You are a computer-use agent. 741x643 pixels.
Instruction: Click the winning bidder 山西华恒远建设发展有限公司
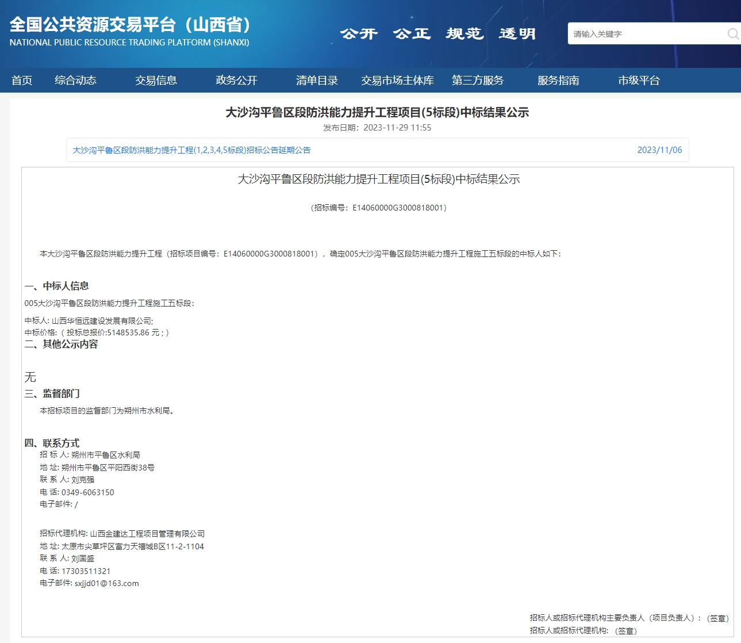102,321
